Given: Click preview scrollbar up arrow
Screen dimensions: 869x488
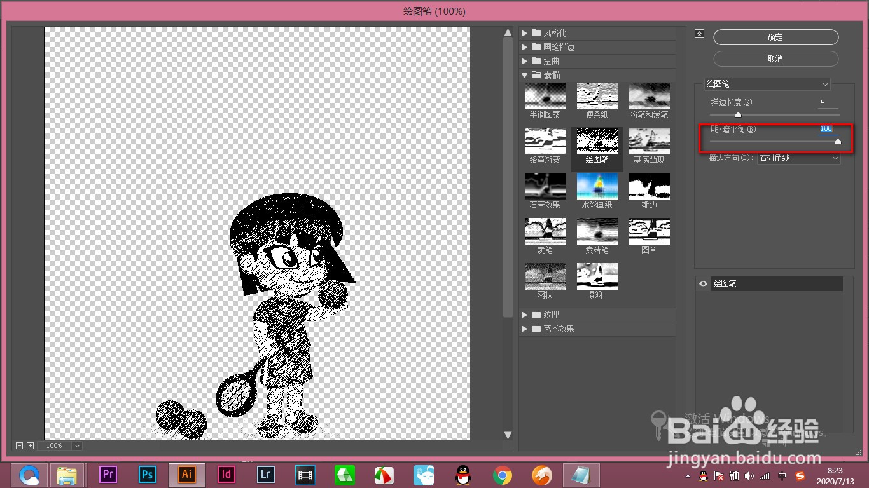Looking at the screenshot, I should 508,32.
